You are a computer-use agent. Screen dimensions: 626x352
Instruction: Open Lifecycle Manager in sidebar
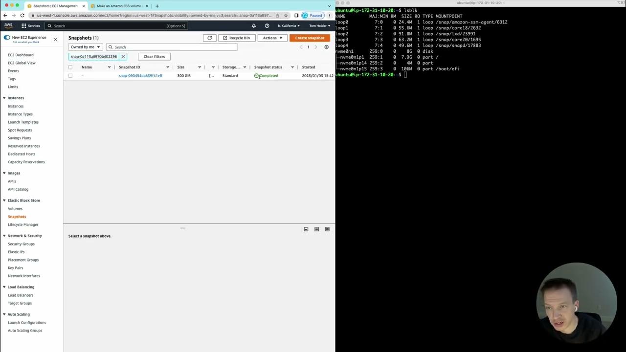(x=23, y=224)
